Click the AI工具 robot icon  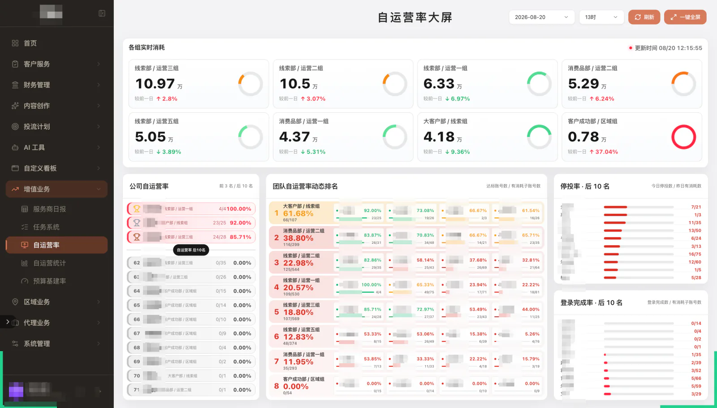pyautogui.click(x=15, y=147)
